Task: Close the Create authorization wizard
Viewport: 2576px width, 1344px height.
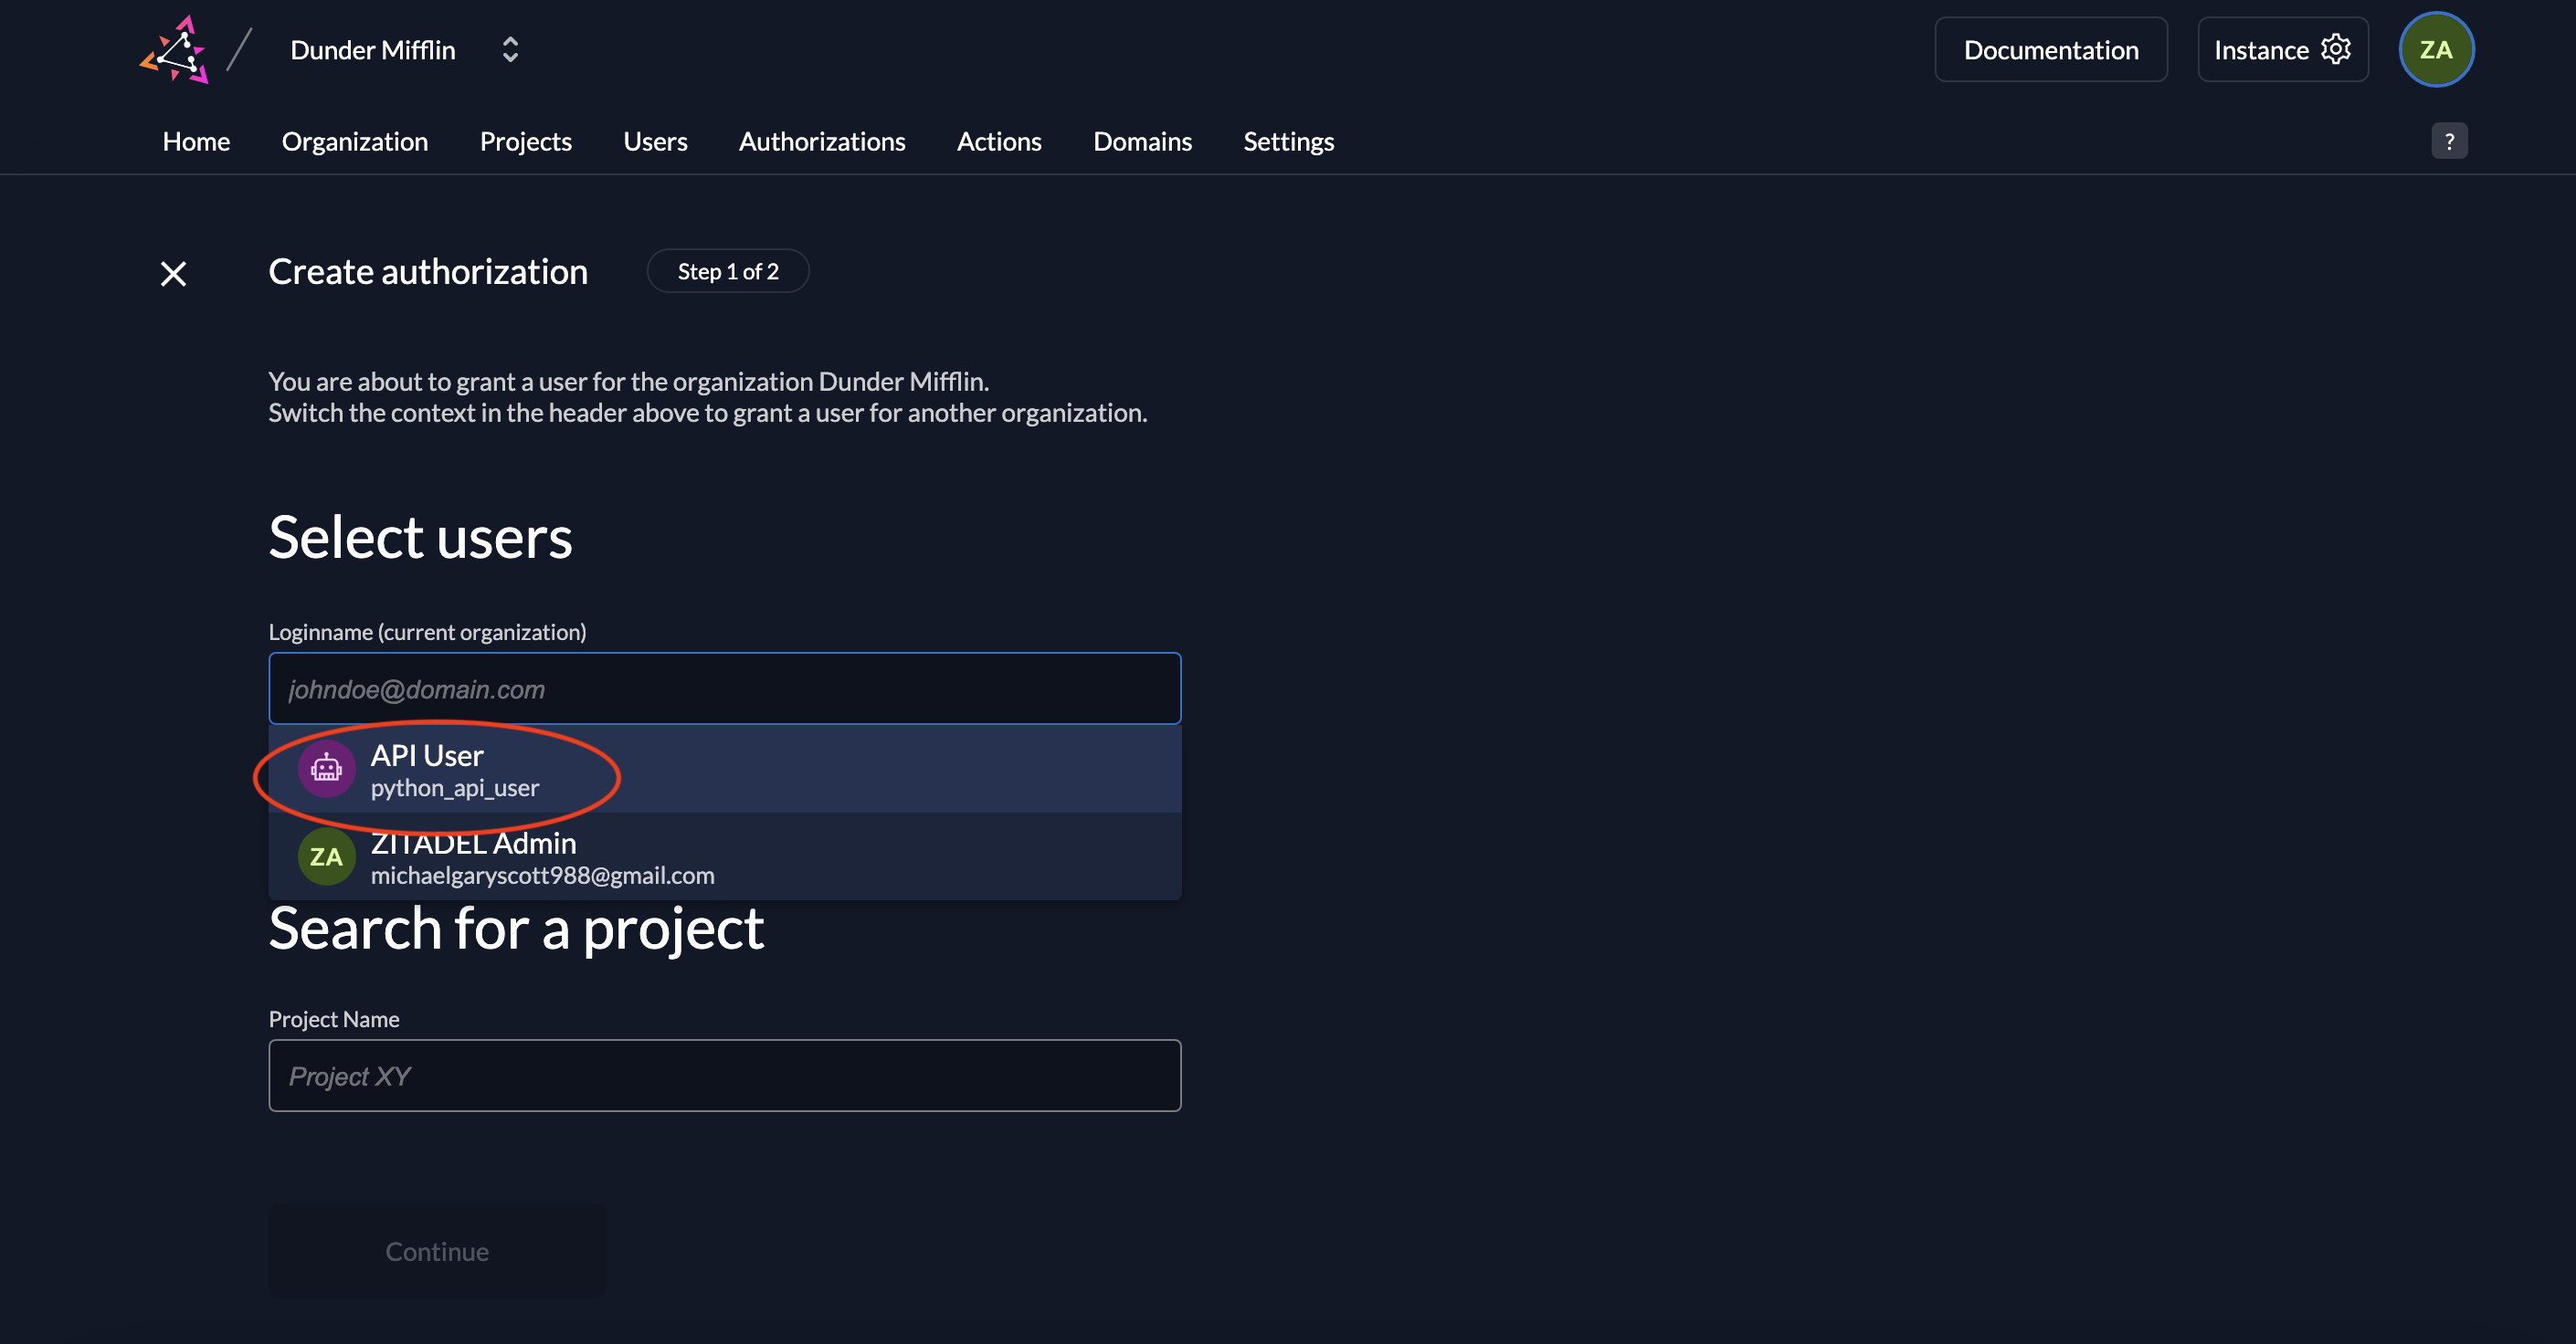Action: click(172, 273)
